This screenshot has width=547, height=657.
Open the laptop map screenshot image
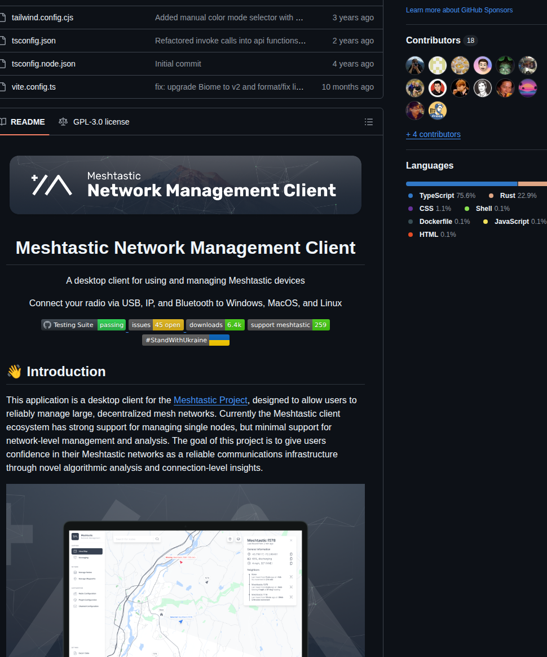click(186, 570)
